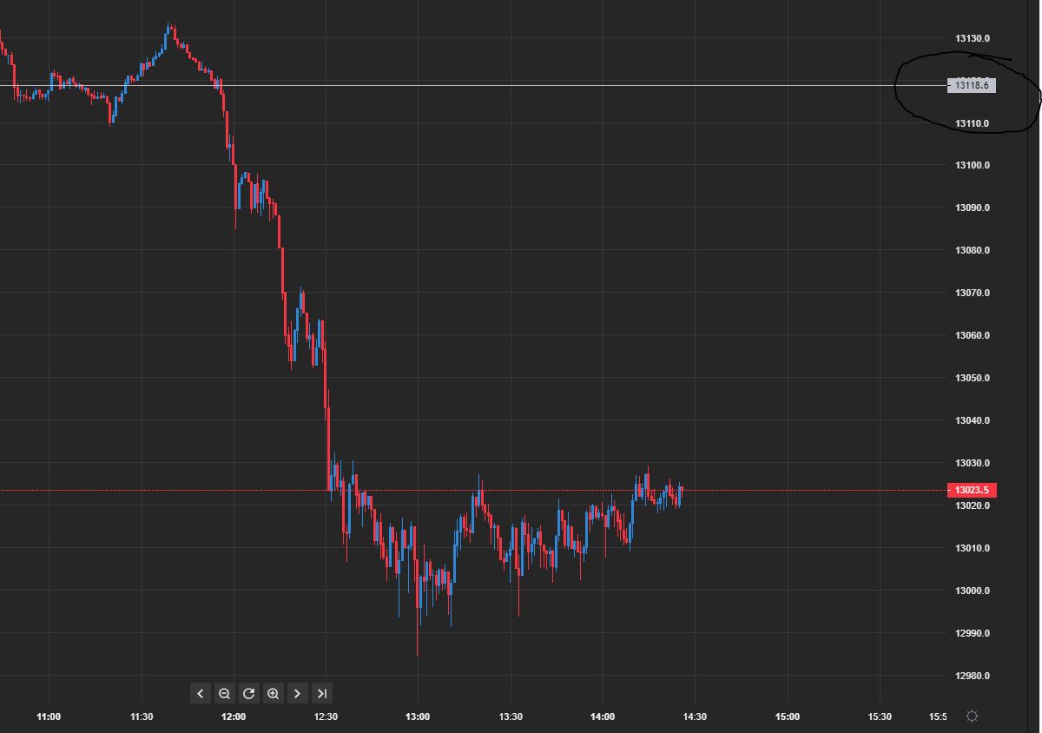Select the zoom in magnifier icon
This screenshot has width=1042, height=733.
(274, 693)
